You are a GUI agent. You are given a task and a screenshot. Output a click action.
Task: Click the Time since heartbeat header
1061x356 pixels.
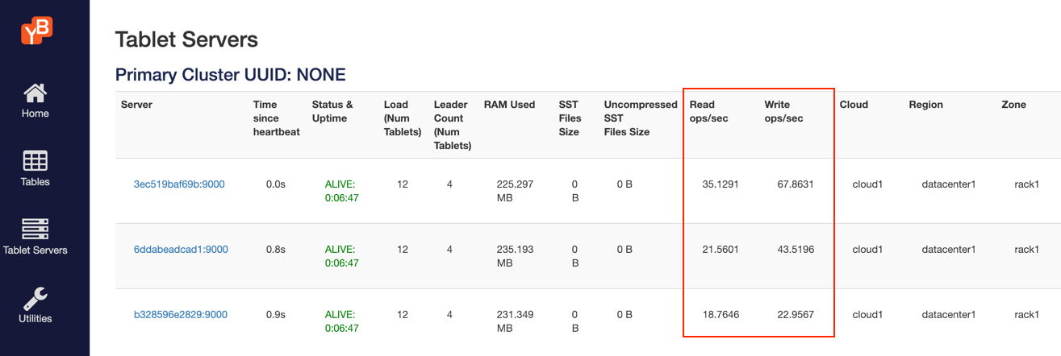tap(277, 118)
